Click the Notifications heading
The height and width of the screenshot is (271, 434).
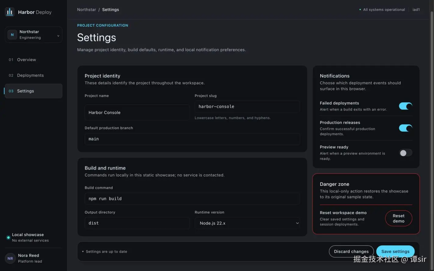334,76
